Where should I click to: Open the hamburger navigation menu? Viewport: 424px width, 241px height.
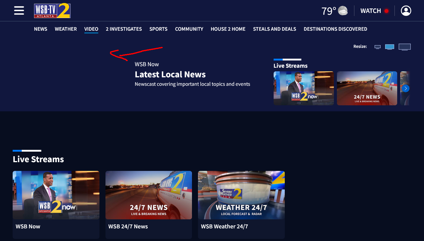coord(19,11)
